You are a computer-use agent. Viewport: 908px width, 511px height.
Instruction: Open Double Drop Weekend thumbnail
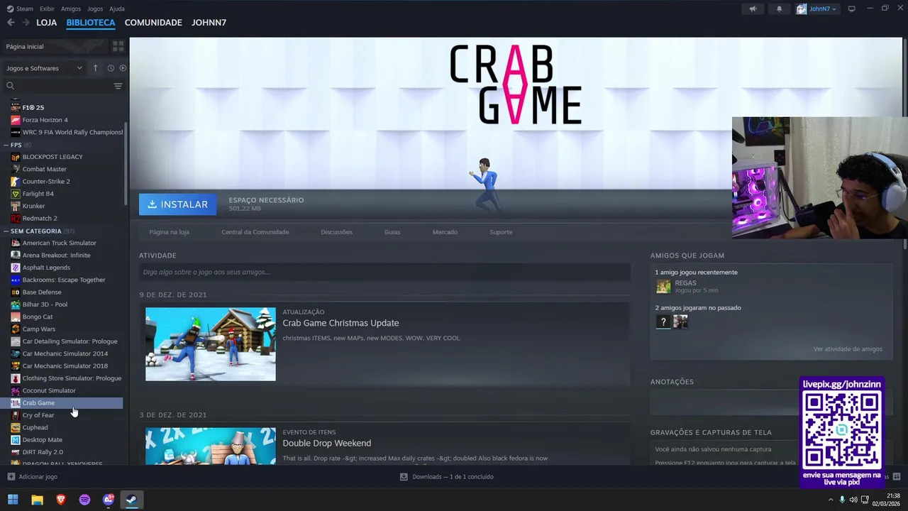pos(211,446)
